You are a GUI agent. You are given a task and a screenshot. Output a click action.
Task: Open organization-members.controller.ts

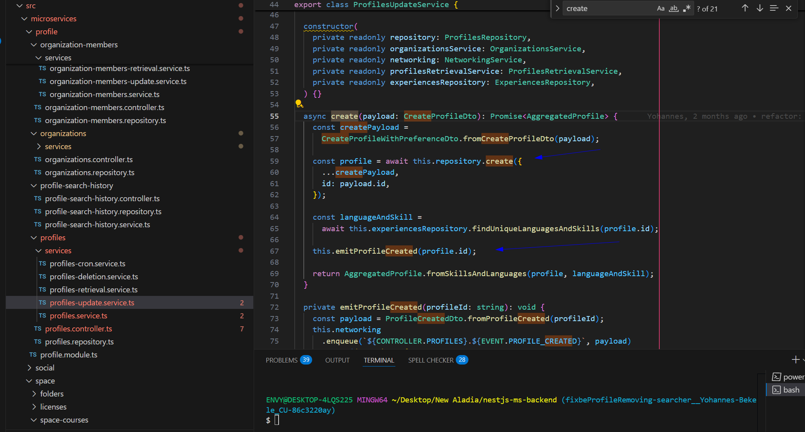105,107
